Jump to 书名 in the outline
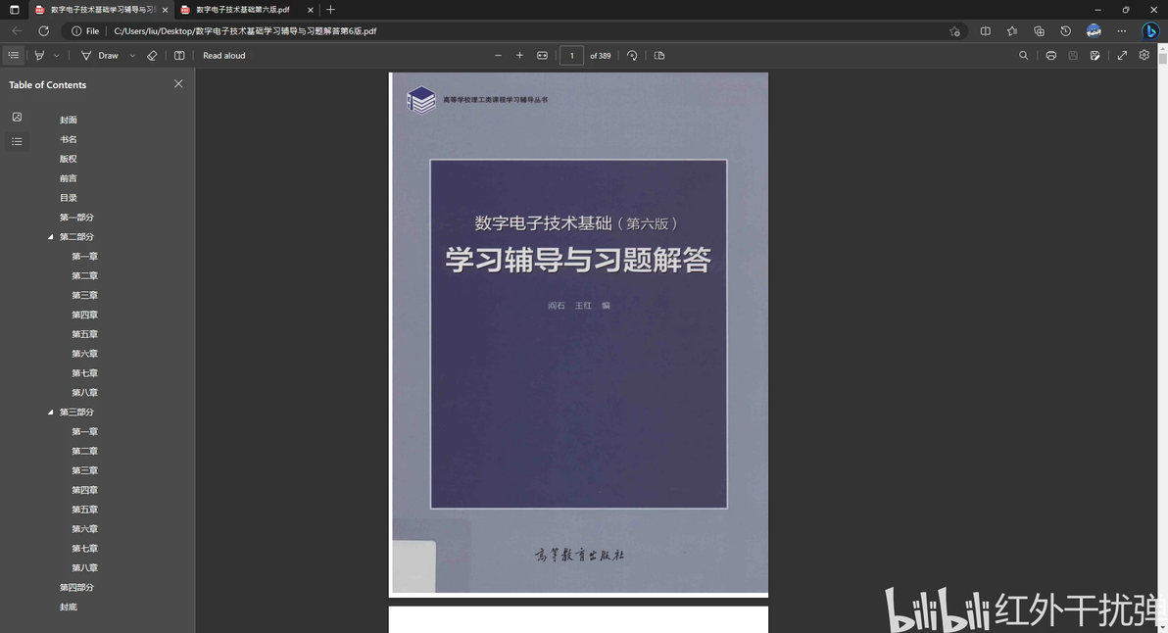This screenshot has width=1168, height=633. coord(69,139)
